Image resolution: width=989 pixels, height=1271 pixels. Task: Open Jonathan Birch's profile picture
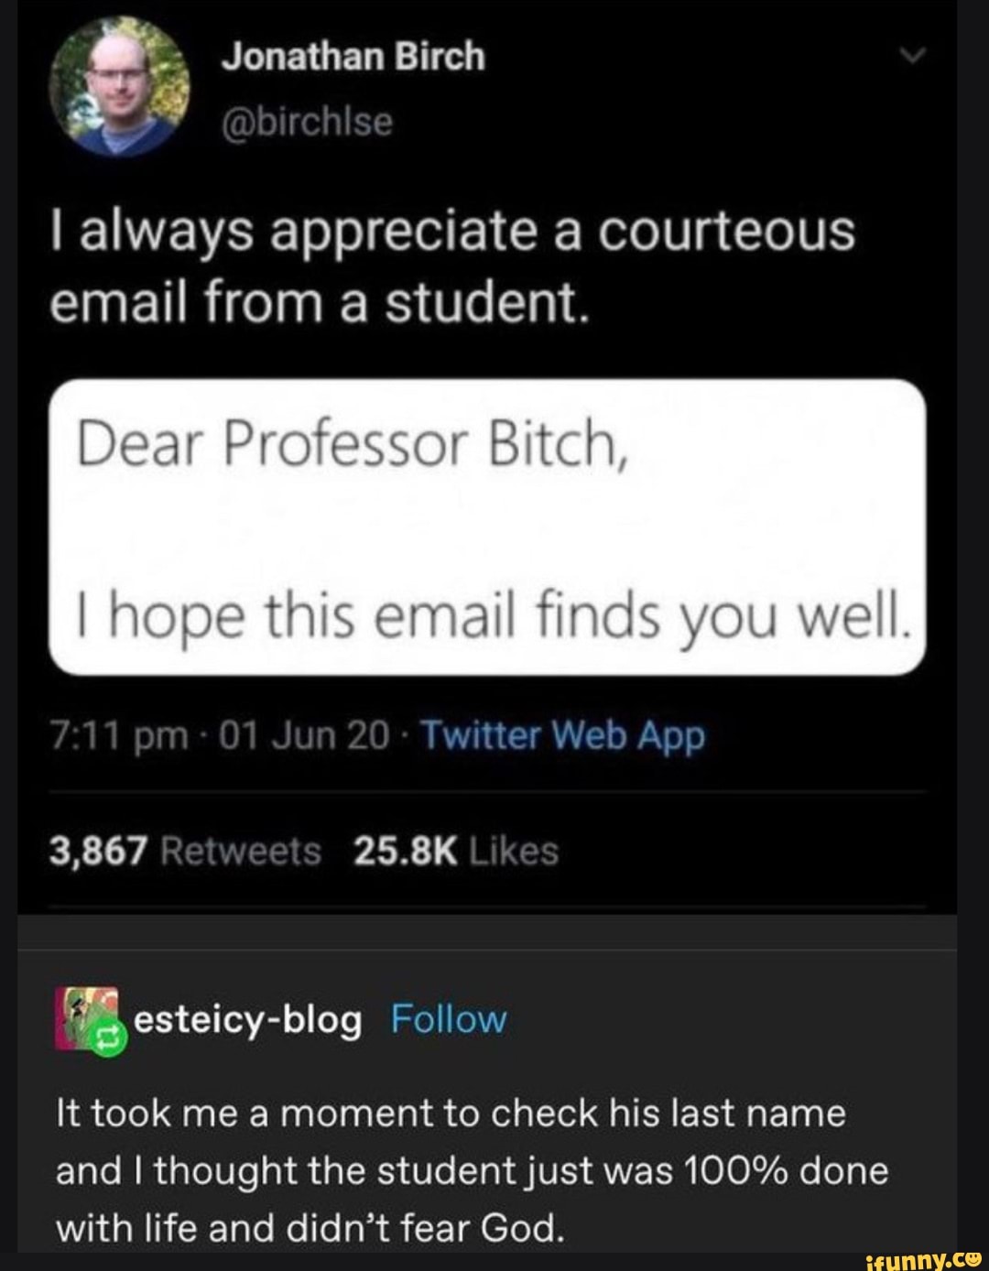coord(120,89)
